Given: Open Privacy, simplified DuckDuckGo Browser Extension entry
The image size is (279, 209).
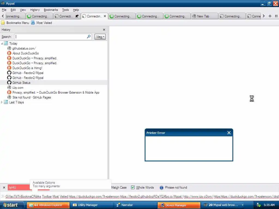Looking at the screenshot, I should point(56,93).
